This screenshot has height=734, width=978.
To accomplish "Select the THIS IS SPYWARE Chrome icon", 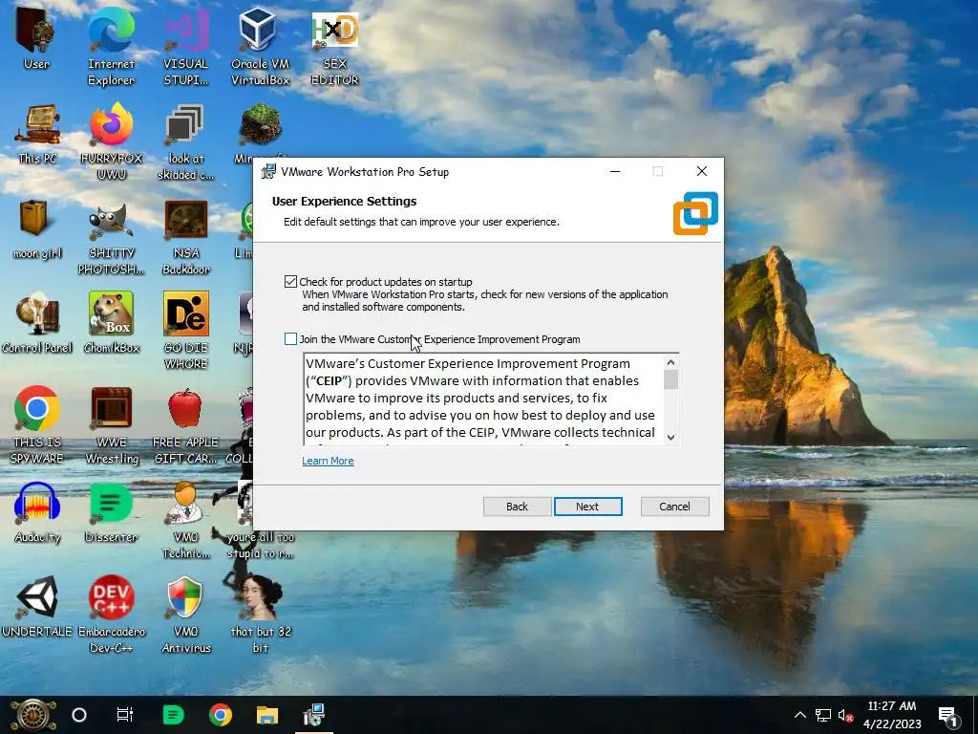I will pyautogui.click(x=37, y=425).
